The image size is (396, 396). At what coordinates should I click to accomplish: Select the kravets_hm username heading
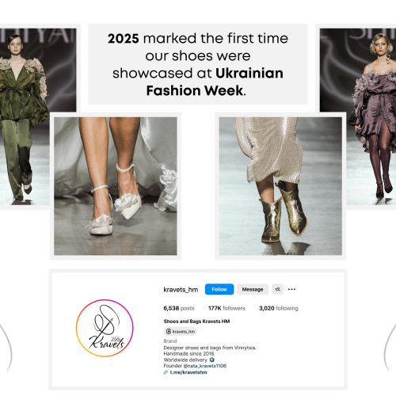(181, 290)
